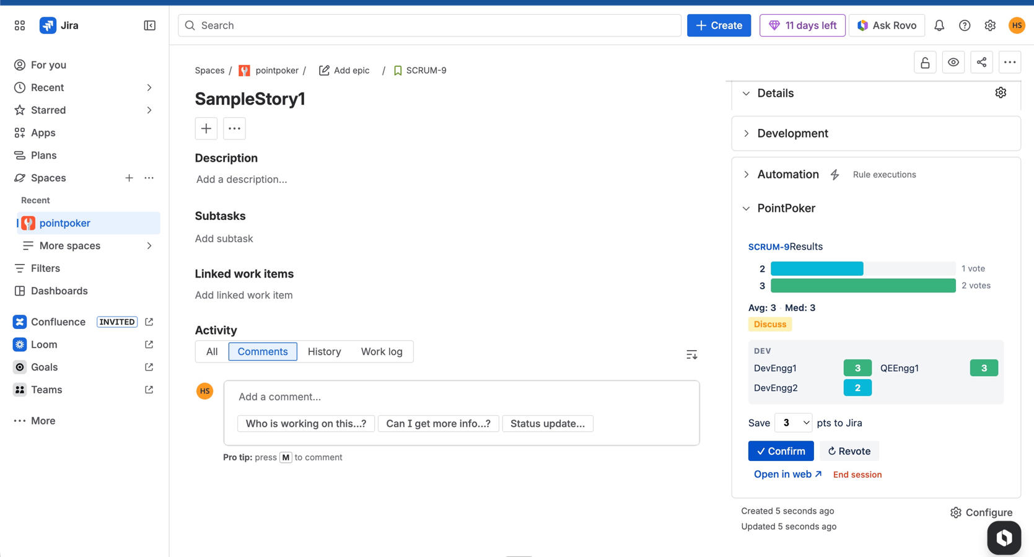1034x557 pixels.
Task: Collapse the sidebar with the panel icon
Action: [149, 25]
